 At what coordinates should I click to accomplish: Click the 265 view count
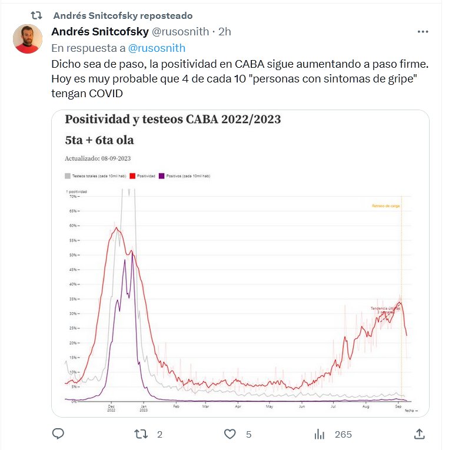pyautogui.click(x=343, y=434)
